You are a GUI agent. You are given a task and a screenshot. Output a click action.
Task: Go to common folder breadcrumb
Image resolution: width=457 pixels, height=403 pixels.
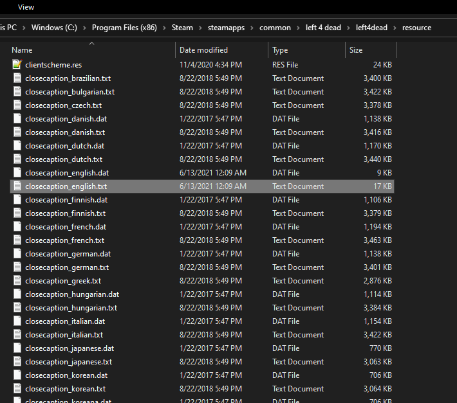[275, 28]
